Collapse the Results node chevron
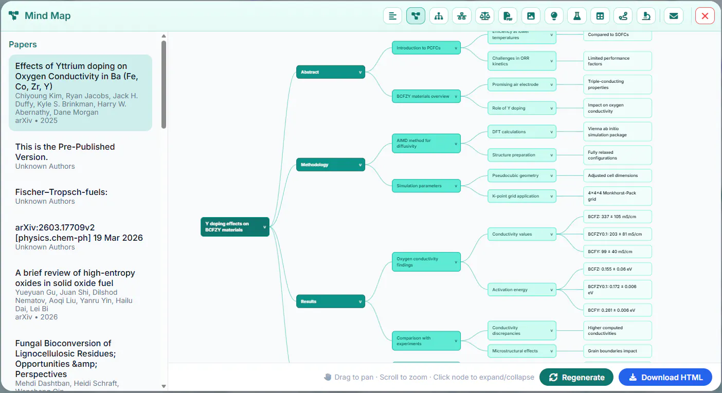The image size is (722, 393). pyautogui.click(x=360, y=301)
